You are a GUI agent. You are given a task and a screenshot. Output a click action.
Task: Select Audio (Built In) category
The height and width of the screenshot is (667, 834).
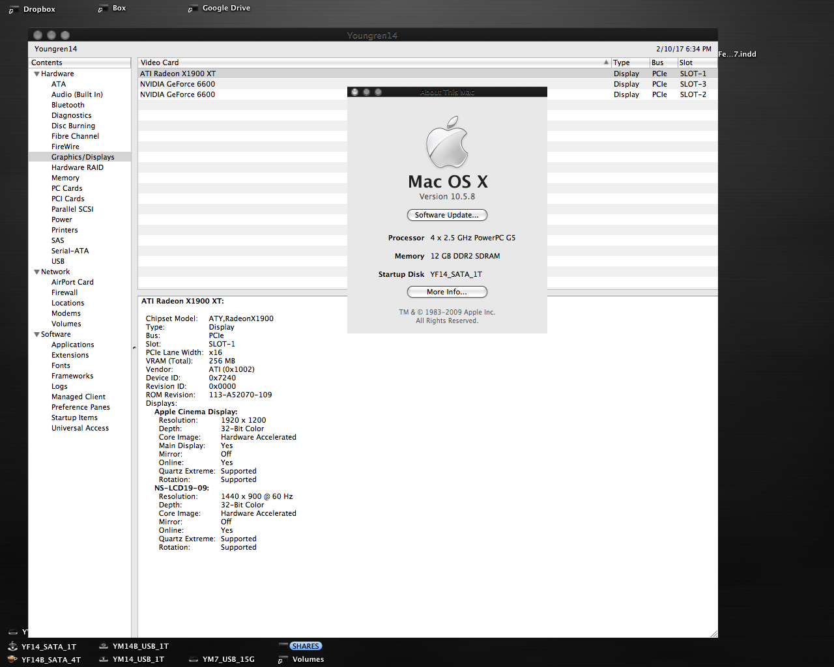[x=77, y=94]
